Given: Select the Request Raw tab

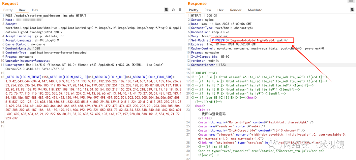Looking at the screenshot, I should [x=22, y=10].
